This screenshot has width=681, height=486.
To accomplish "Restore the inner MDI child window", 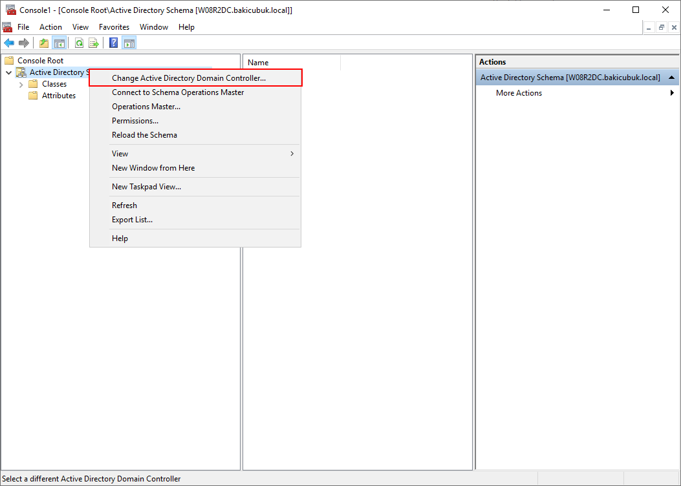I will click(x=662, y=28).
